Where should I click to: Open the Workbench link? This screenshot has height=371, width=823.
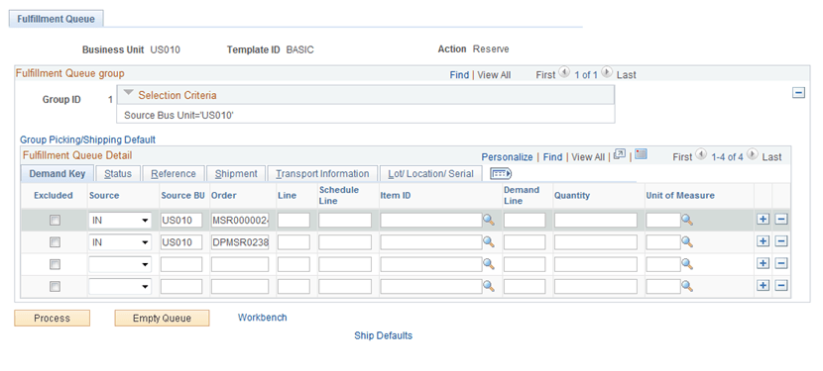coord(263,318)
